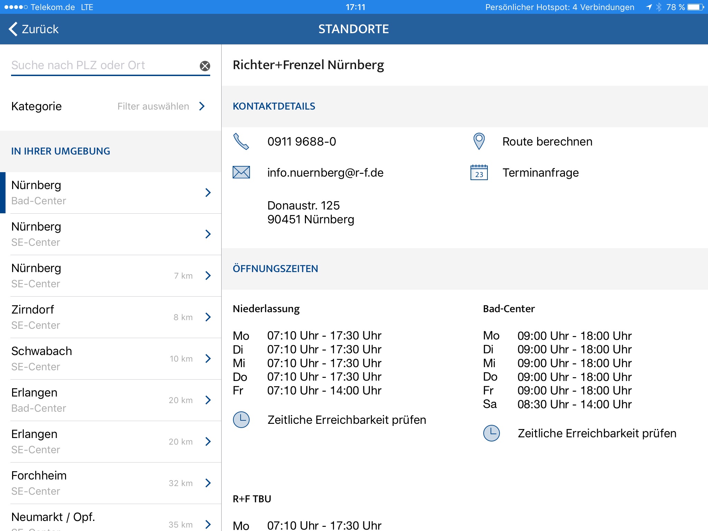The height and width of the screenshot is (531, 708).
Task: Tap the phone icon to call
Action: 241,141
